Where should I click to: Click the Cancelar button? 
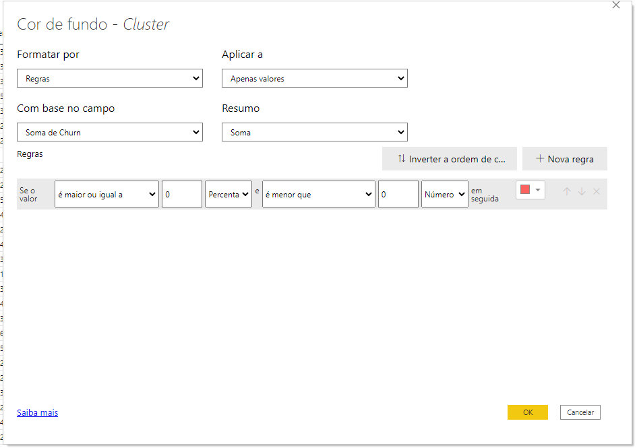(x=580, y=412)
